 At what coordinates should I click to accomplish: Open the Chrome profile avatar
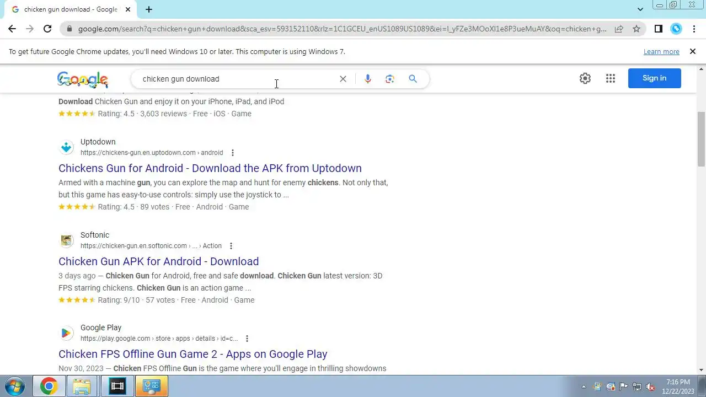click(x=676, y=29)
